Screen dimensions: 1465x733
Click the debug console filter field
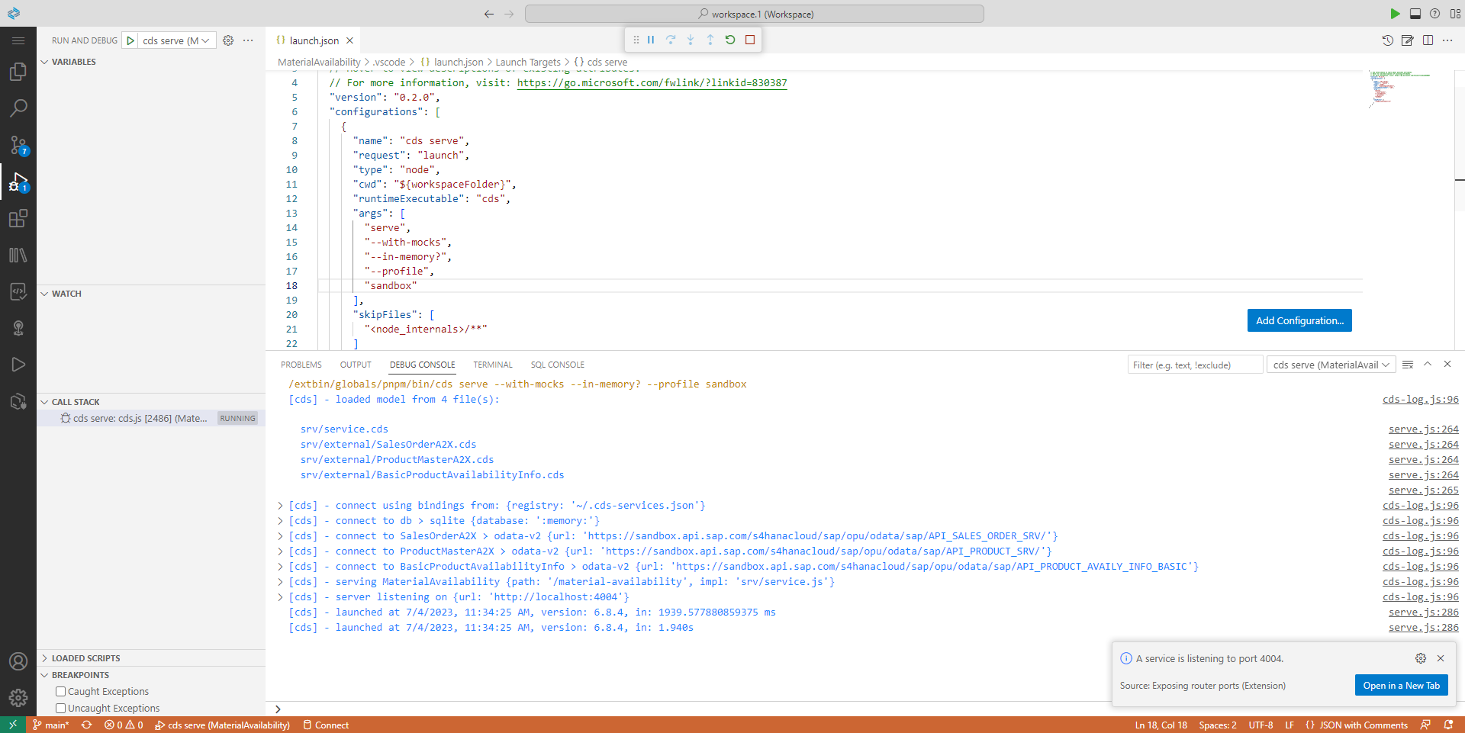point(1195,365)
